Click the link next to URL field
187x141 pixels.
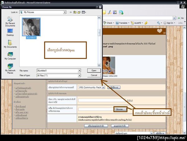(130, 100)
